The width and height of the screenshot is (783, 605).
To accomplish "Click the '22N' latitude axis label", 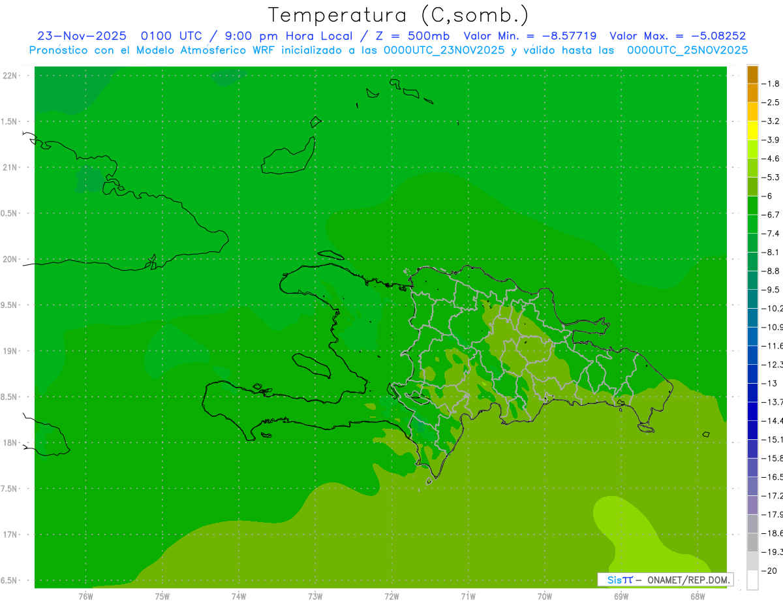I will 9,75.
